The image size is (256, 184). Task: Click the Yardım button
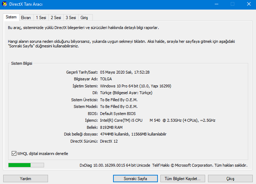26,179
